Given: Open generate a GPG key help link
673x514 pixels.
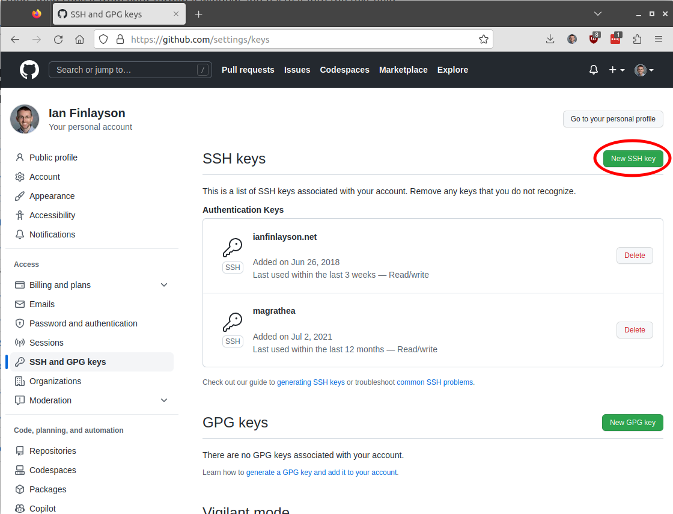Looking at the screenshot, I should click(x=321, y=473).
